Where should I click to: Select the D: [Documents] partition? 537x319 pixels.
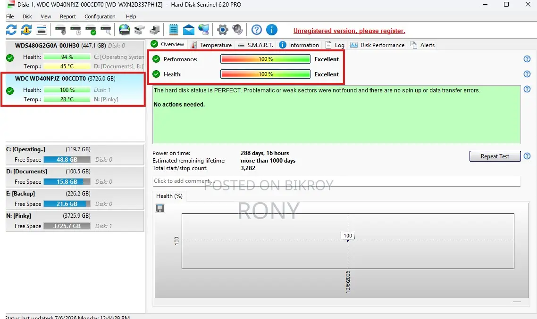point(75,177)
